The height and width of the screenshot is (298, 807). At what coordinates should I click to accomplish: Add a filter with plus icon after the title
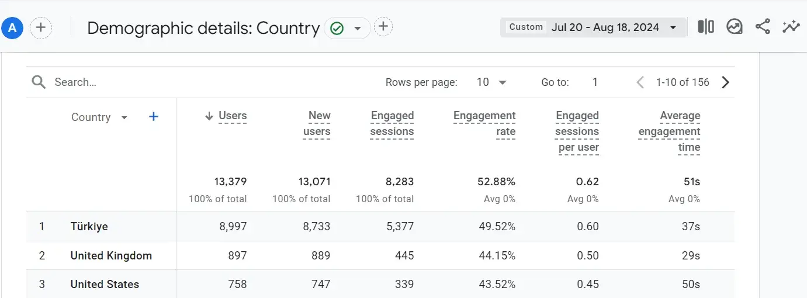[383, 26]
